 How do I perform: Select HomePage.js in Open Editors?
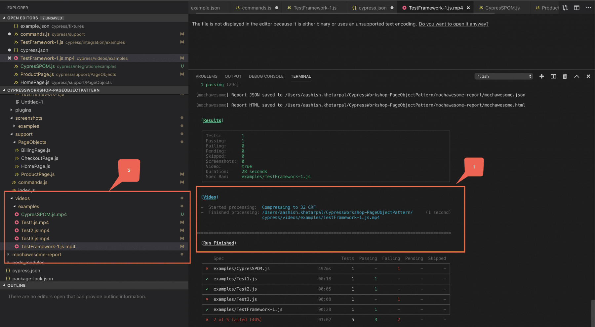pos(35,82)
